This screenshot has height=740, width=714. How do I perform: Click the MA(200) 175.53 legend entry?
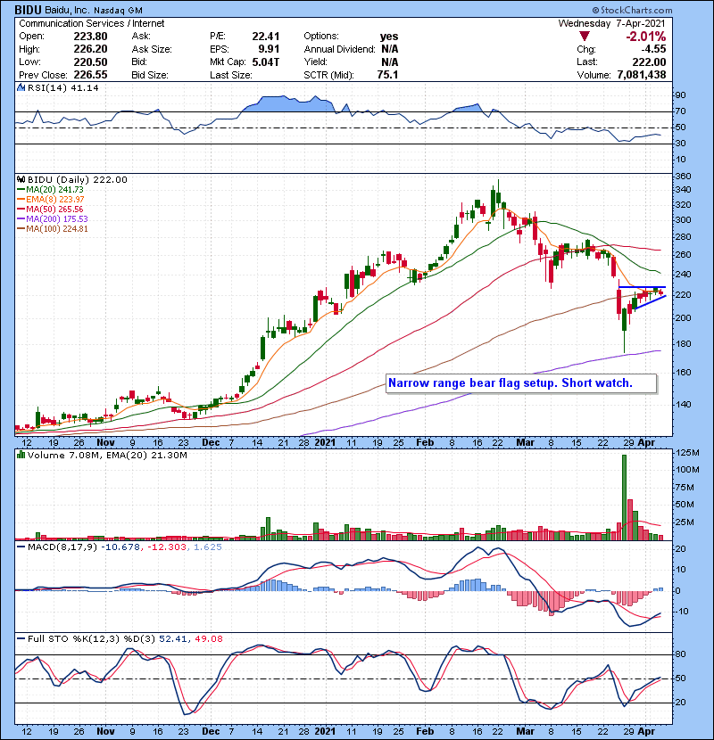53,219
